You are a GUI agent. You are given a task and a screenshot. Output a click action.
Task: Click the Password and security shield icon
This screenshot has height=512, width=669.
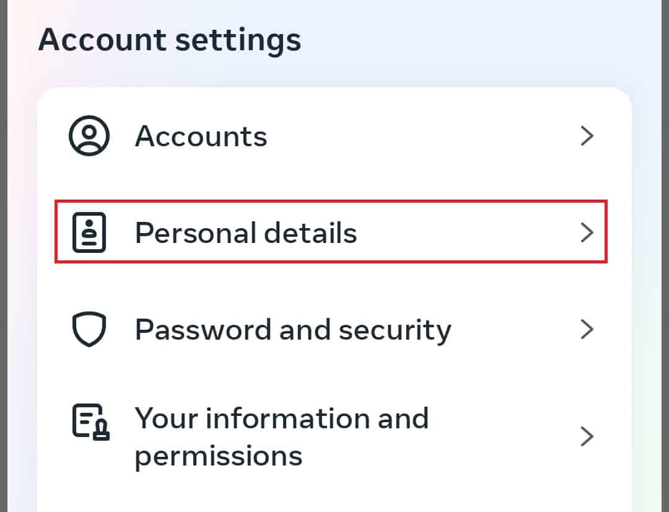point(89,329)
